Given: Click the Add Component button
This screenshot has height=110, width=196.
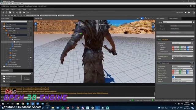Looking at the screenshot, I should tap(175, 33).
